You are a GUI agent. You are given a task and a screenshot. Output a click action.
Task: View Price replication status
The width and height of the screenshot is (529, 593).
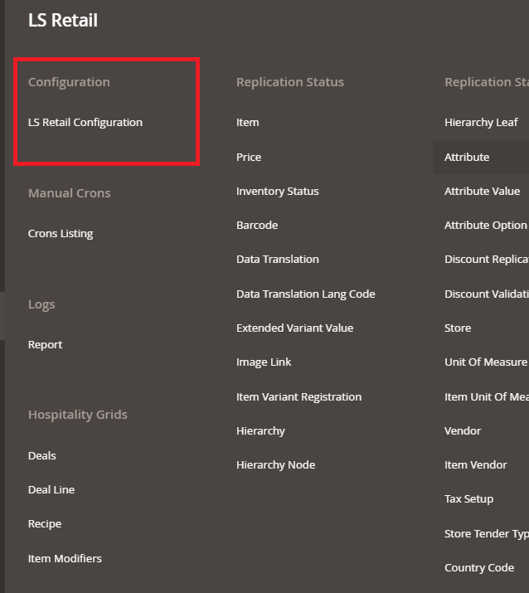coord(249,158)
